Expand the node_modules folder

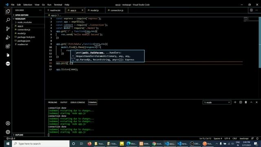pos(28,22)
